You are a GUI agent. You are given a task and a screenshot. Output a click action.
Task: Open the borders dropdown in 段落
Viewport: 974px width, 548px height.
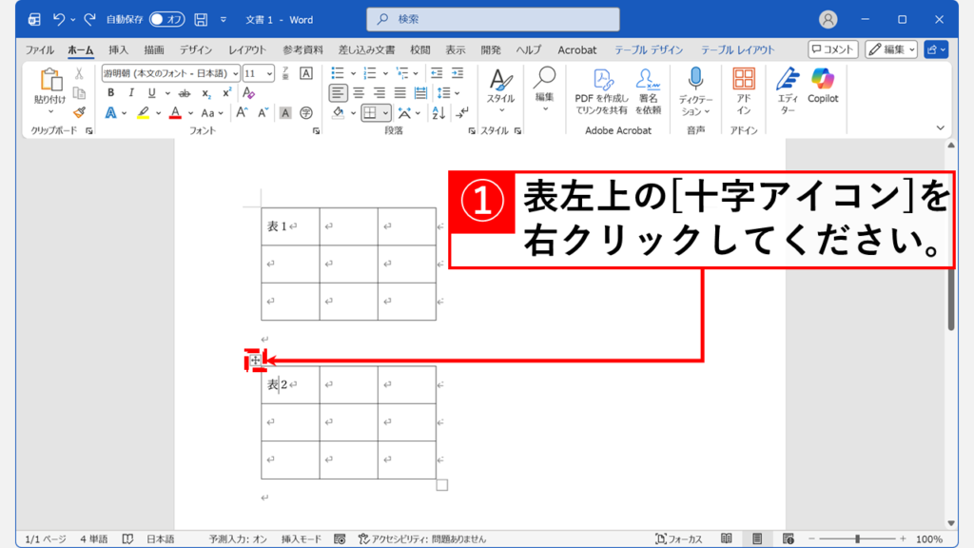click(386, 112)
